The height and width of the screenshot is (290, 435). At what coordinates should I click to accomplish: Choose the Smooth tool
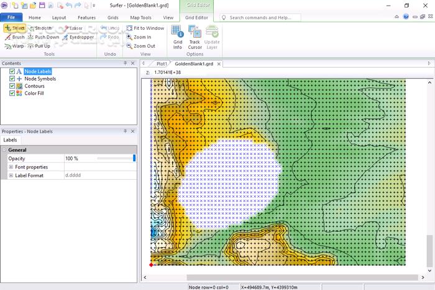coord(39,28)
